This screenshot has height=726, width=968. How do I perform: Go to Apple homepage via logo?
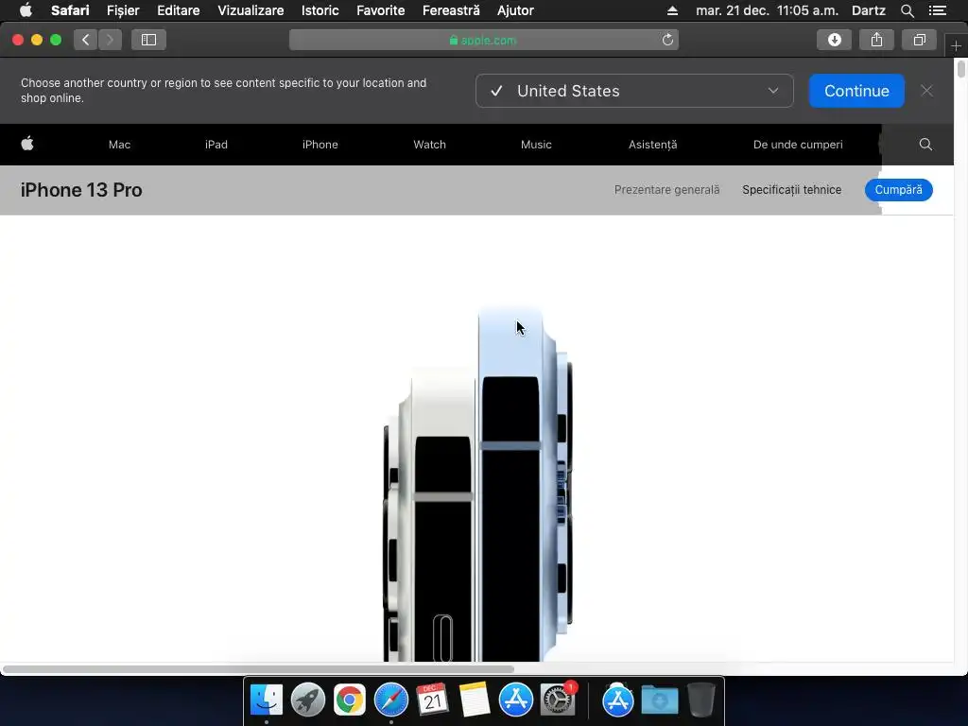[27, 144]
